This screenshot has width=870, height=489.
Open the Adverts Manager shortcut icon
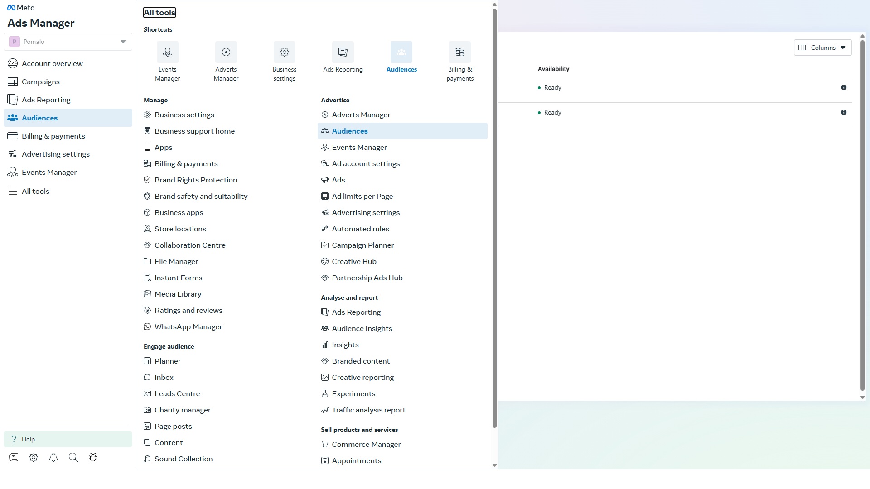pyautogui.click(x=226, y=52)
